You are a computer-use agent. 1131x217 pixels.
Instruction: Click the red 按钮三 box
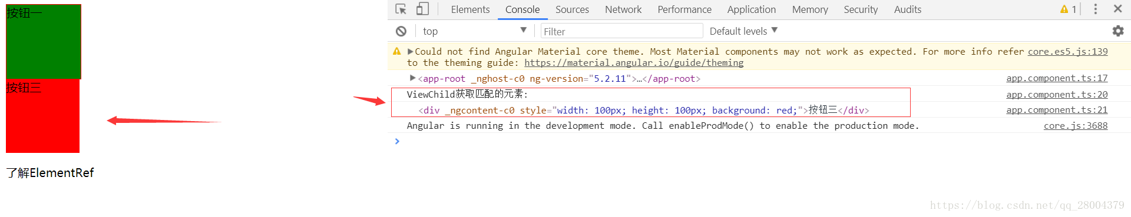click(42, 116)
